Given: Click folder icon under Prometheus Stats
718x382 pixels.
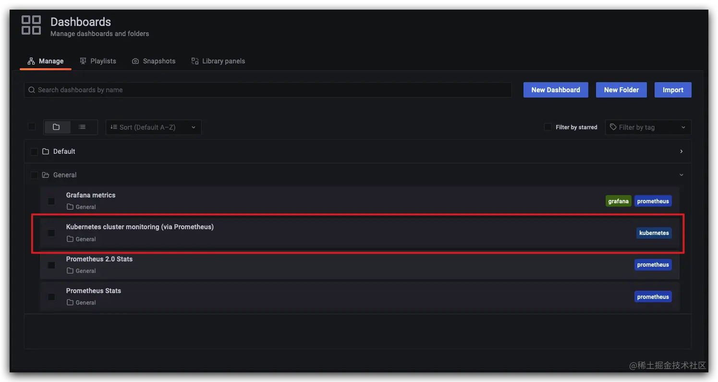Looking at the screenshot, I should click(x=70, y=303).
